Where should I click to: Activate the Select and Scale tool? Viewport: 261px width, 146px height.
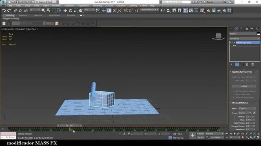(75, 11)
